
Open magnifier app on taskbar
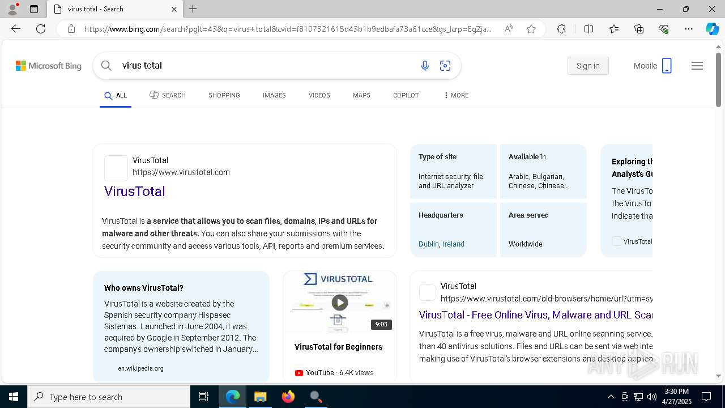coord(316,397)
